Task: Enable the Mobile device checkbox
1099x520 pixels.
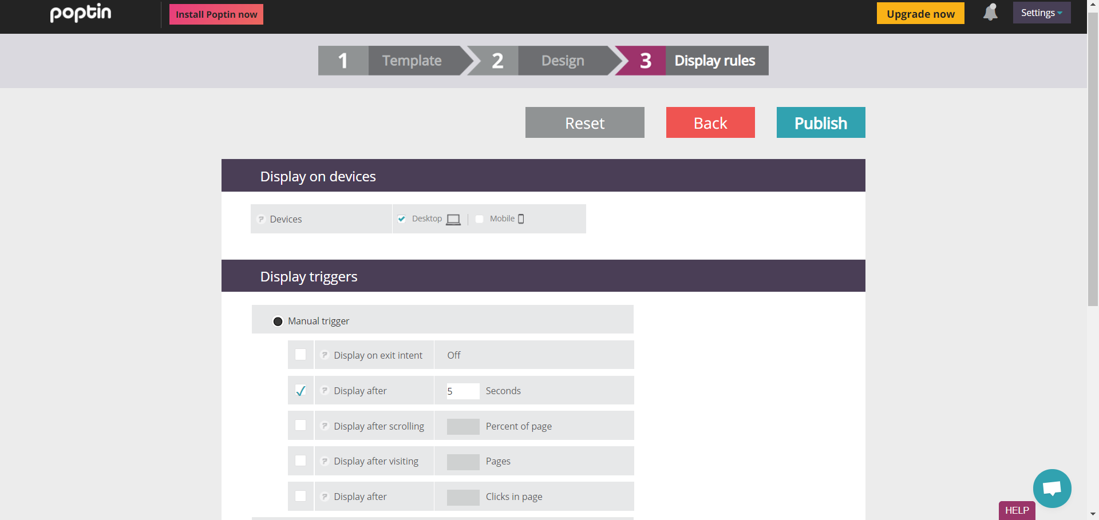Action: pos(479,219)
